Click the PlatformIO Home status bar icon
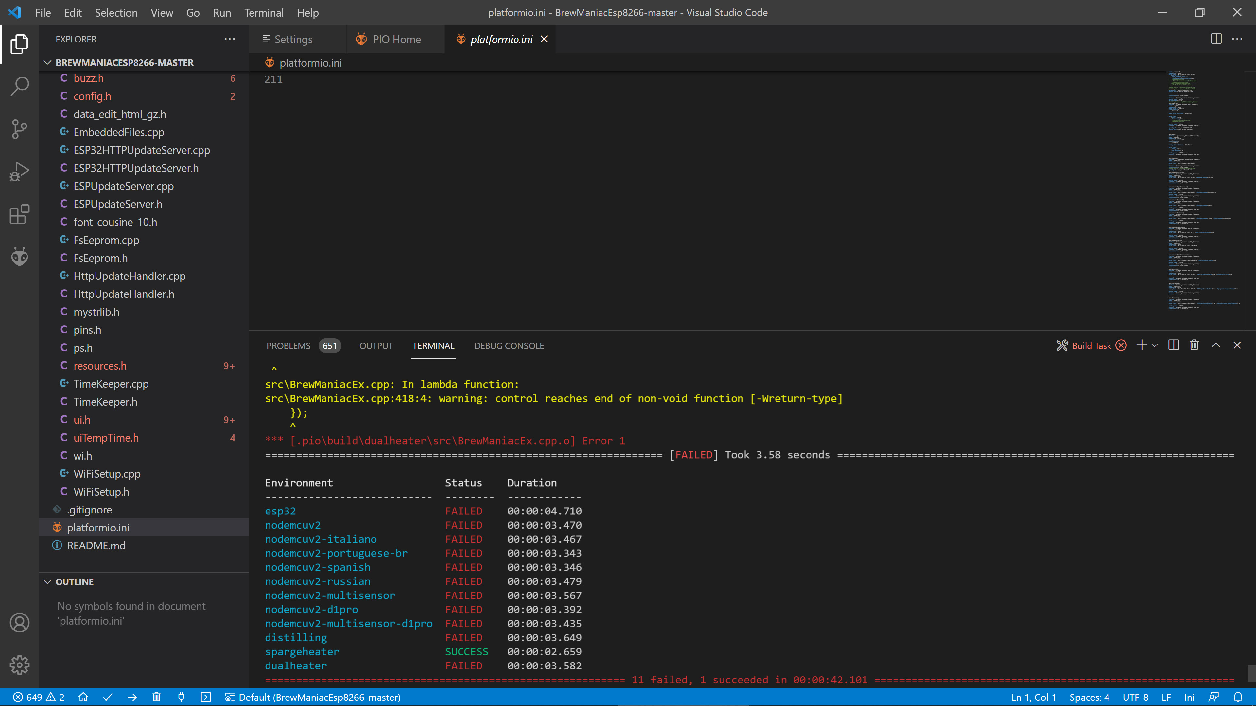 (83, 697)
